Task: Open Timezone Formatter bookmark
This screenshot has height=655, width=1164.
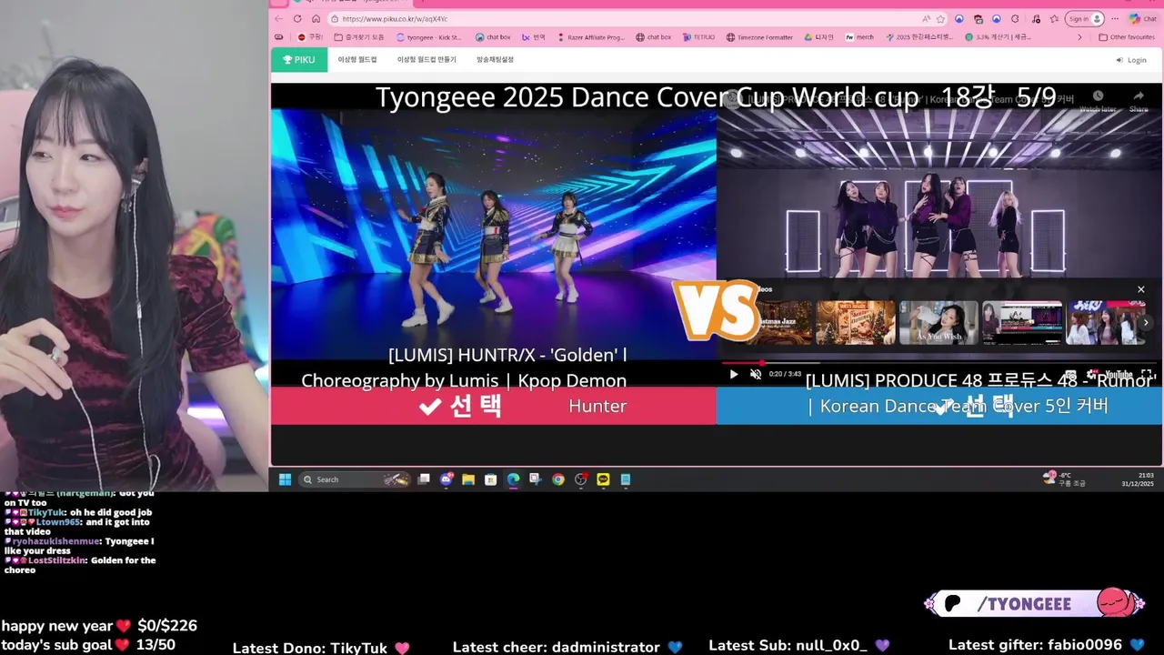Action: tap(759, 37)
